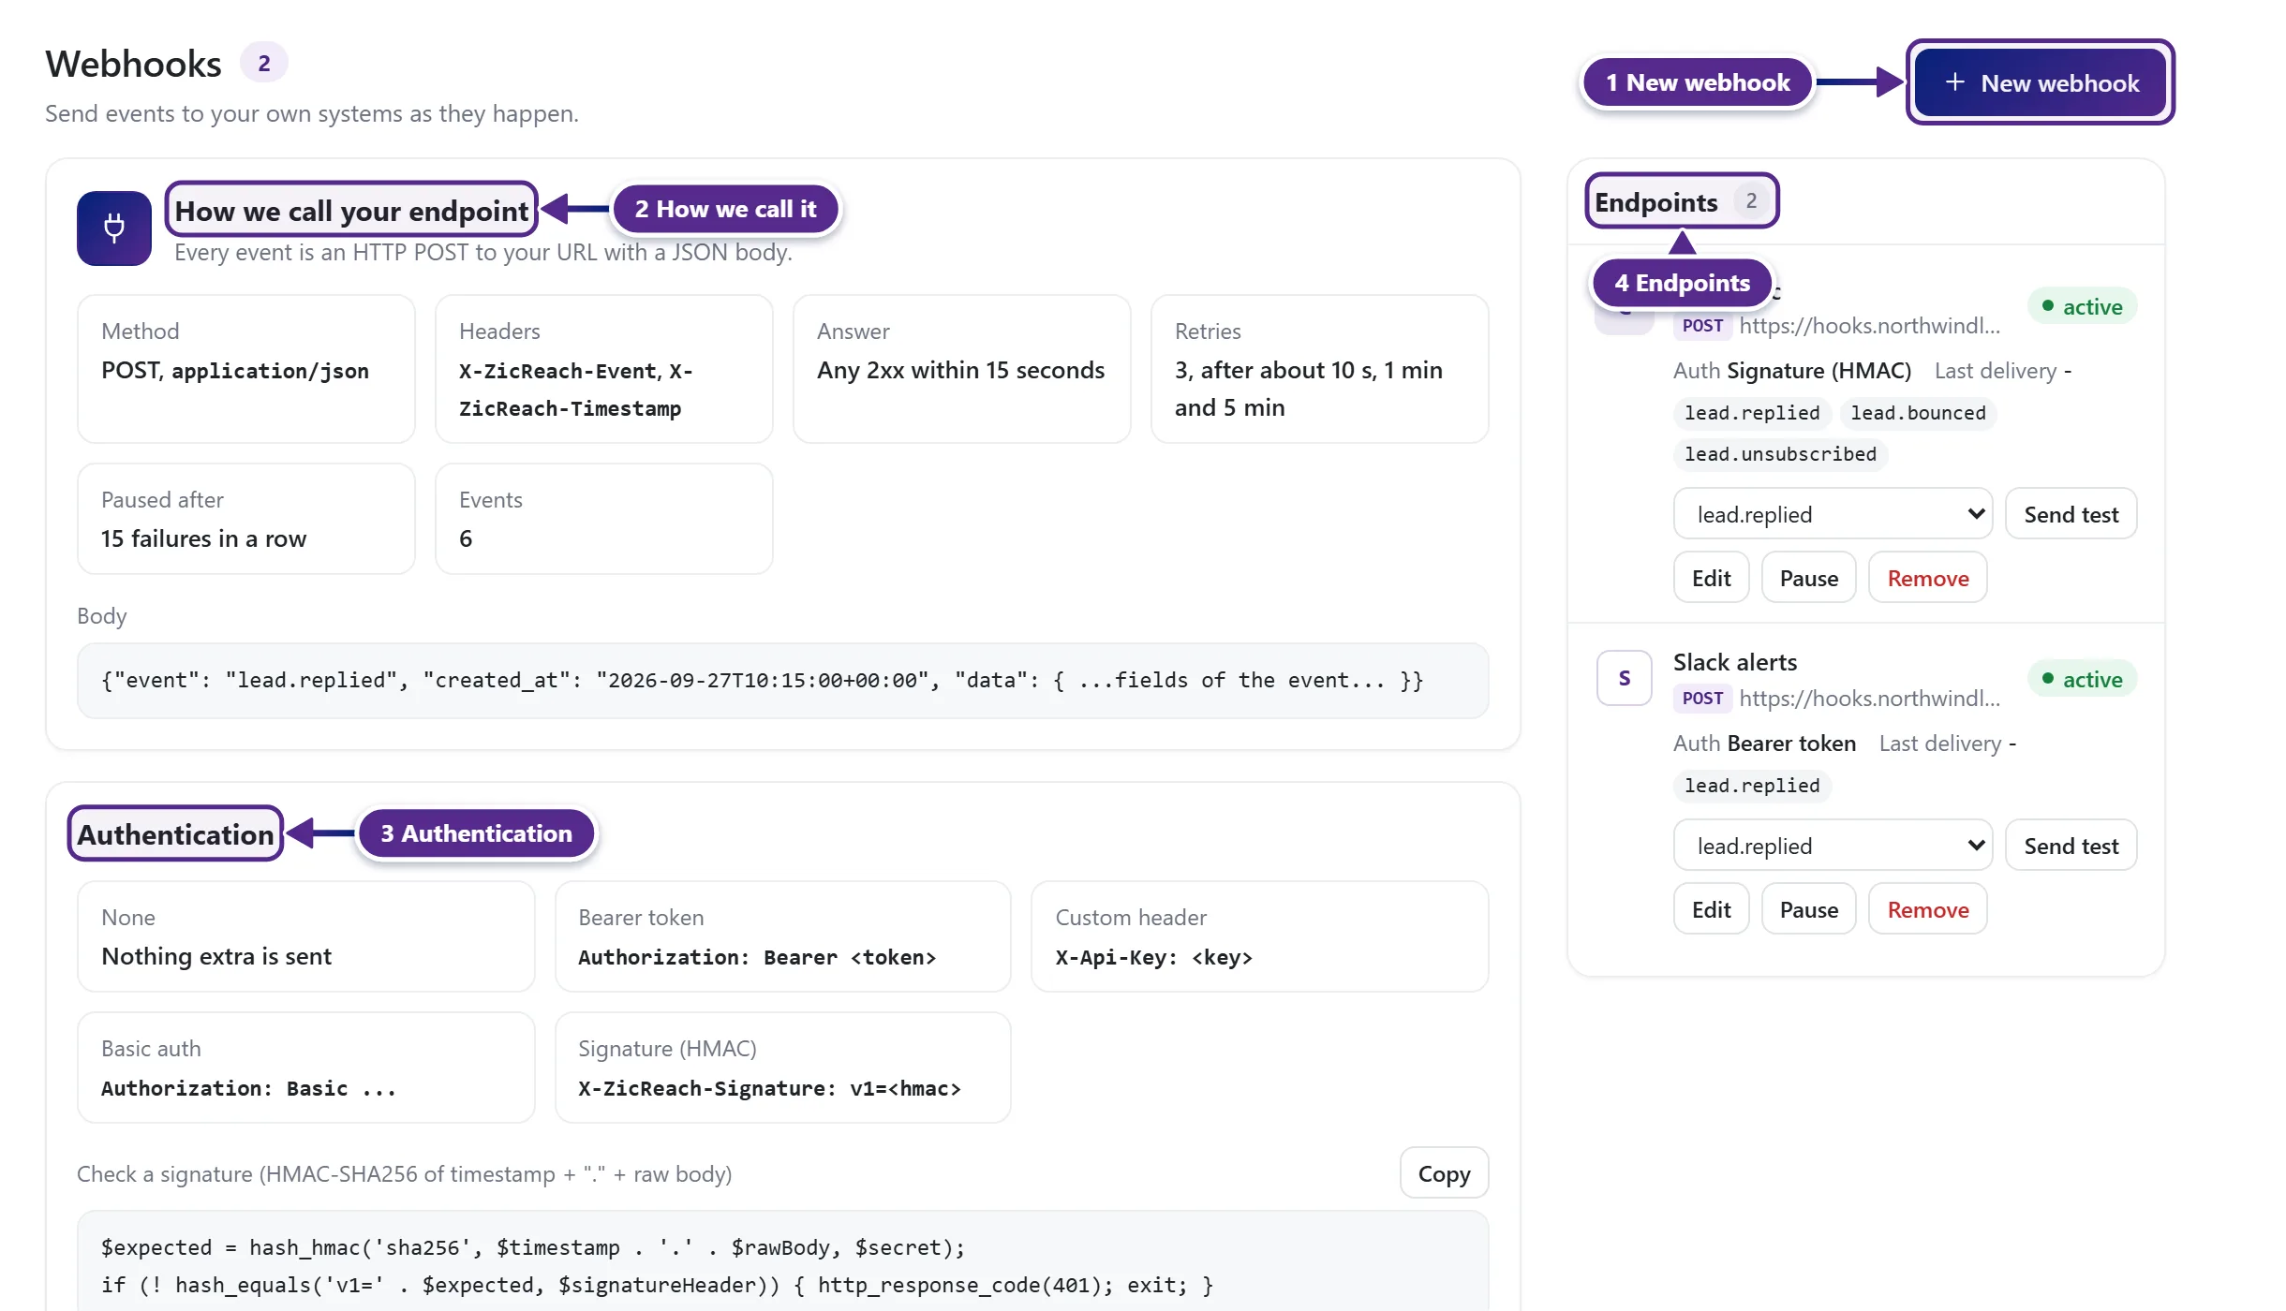Click the example JSON body code block
The height and width of the screenshot is (1311, 2286).
pos(783,681)
